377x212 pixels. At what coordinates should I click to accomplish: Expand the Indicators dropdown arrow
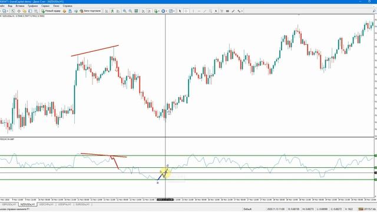pos(159,11)
